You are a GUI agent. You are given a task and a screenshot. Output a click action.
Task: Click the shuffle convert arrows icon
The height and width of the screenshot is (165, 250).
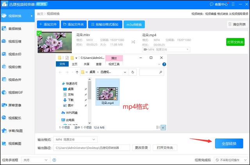tap(133, 42)
